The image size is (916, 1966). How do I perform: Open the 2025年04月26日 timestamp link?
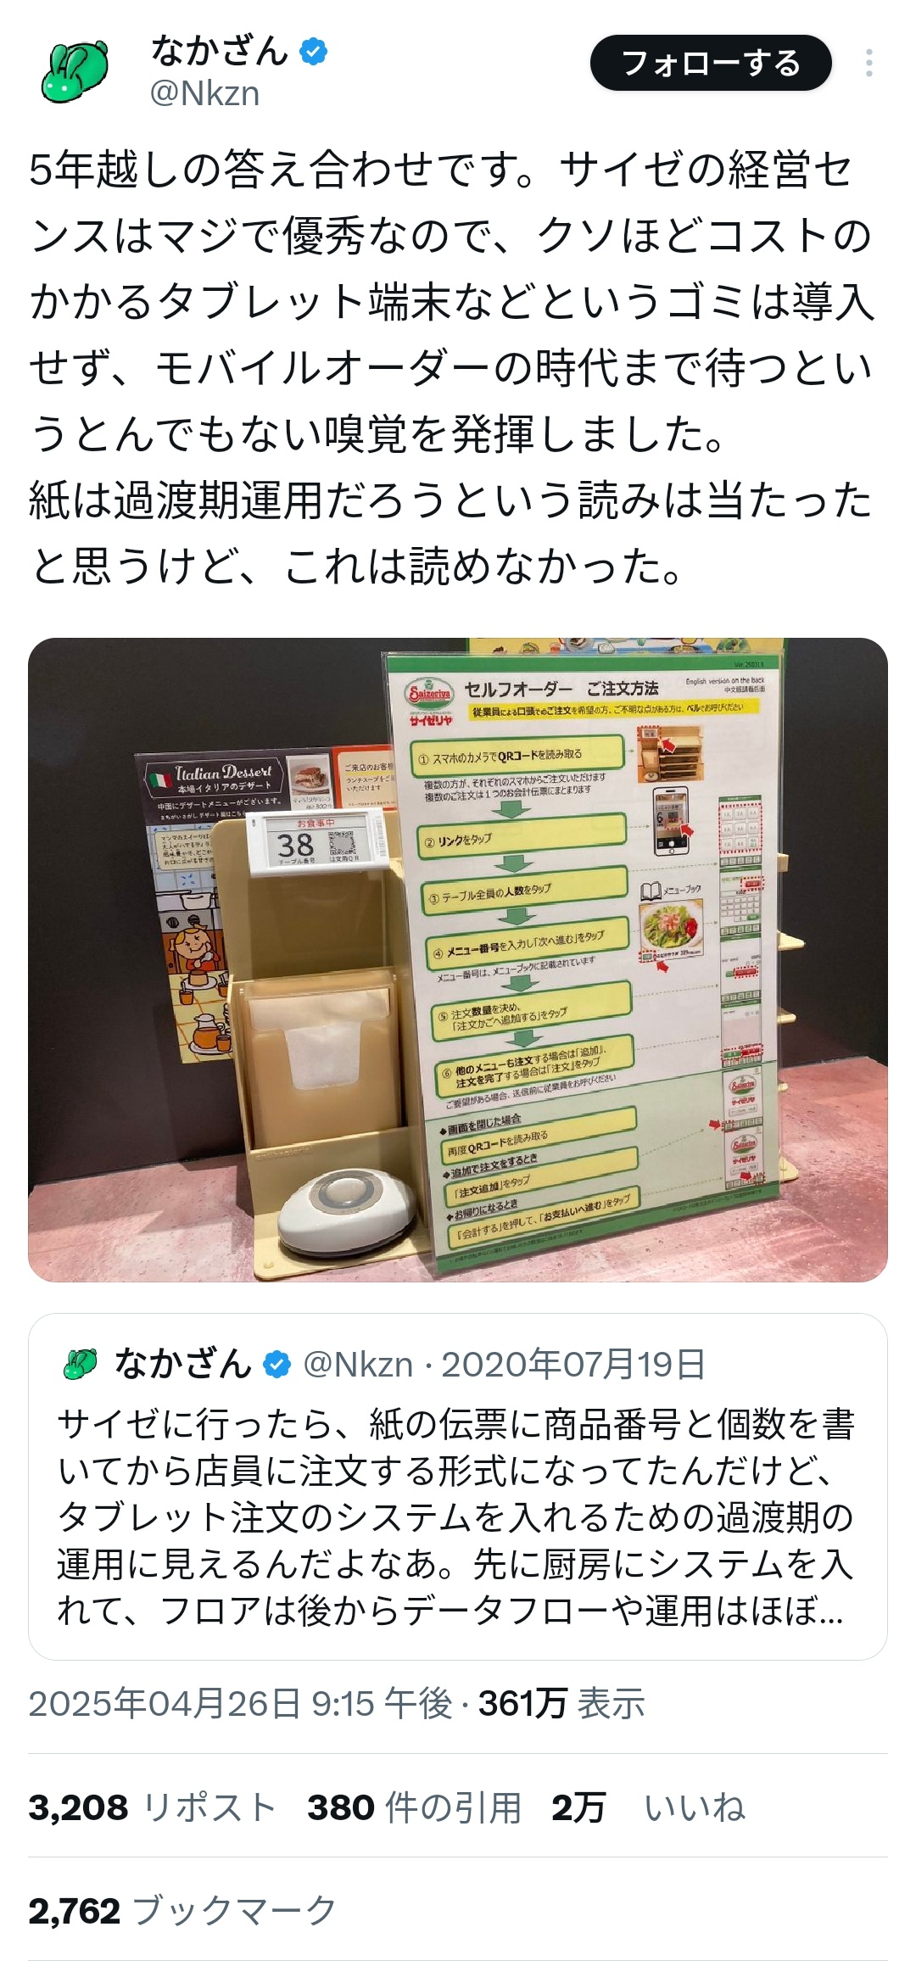coord(241,1703)
